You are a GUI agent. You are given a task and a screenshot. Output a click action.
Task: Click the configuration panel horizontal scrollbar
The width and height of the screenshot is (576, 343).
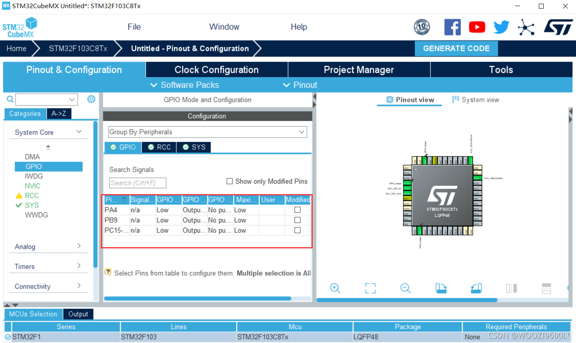(x=198, y=299)
